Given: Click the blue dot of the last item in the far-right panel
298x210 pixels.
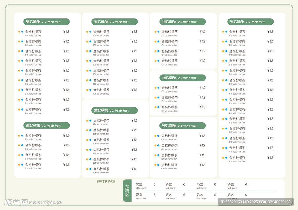Looking at the screenshot, I should click(x=226, y=158).
